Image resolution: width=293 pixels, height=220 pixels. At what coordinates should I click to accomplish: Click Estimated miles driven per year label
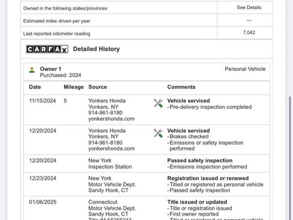point(56,21)
